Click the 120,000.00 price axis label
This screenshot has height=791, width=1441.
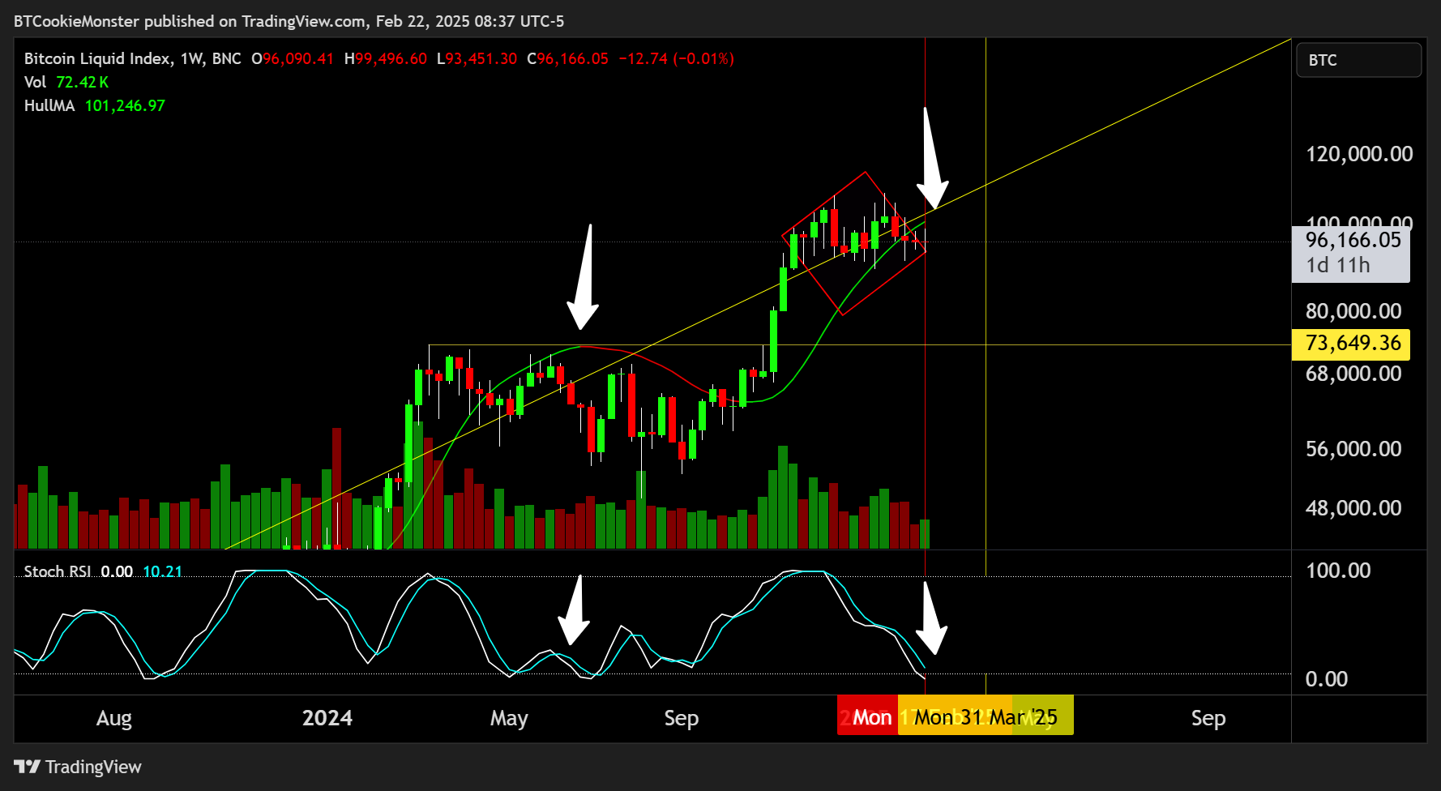coord(1359,154)
